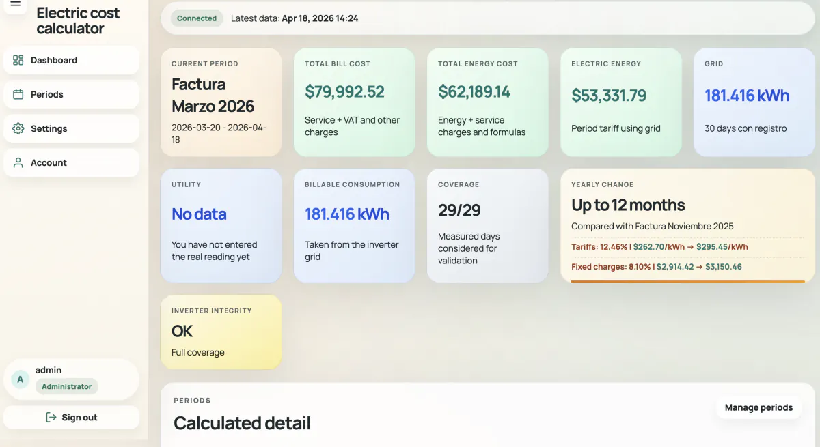Click the Coverage value 29/29
This screenshot has height=447, width=820.
(459, 210)
